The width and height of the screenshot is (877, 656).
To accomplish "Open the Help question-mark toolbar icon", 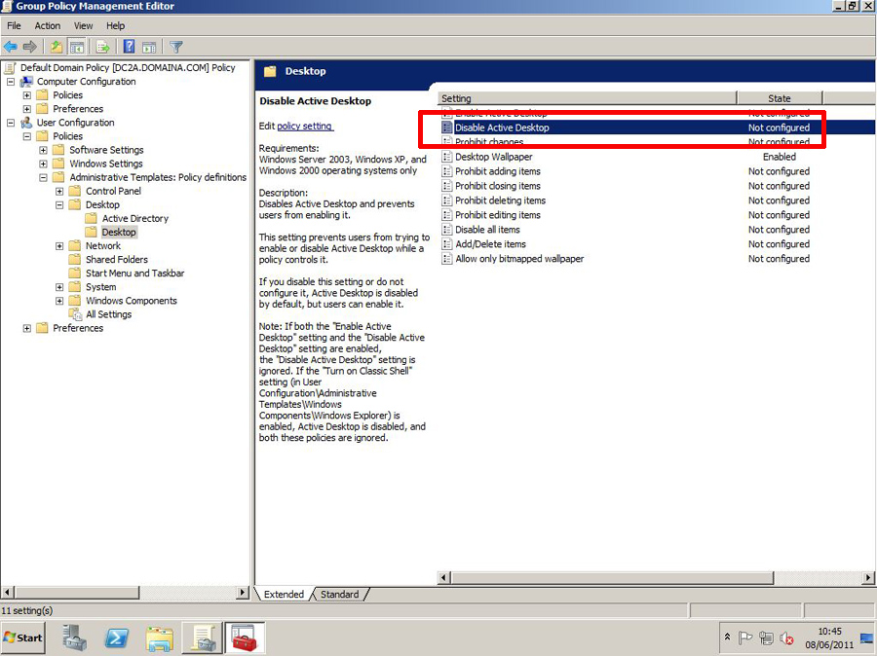I will point(130,47).
